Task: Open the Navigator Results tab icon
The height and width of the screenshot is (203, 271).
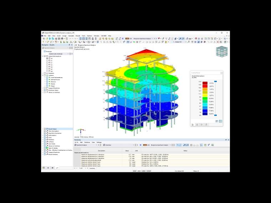Action: click(x=57, y=168)
